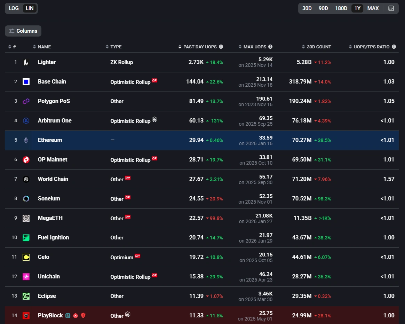Select the 30D time range
The height and width of the screenshot is (324, 405).
click(307, 8)
